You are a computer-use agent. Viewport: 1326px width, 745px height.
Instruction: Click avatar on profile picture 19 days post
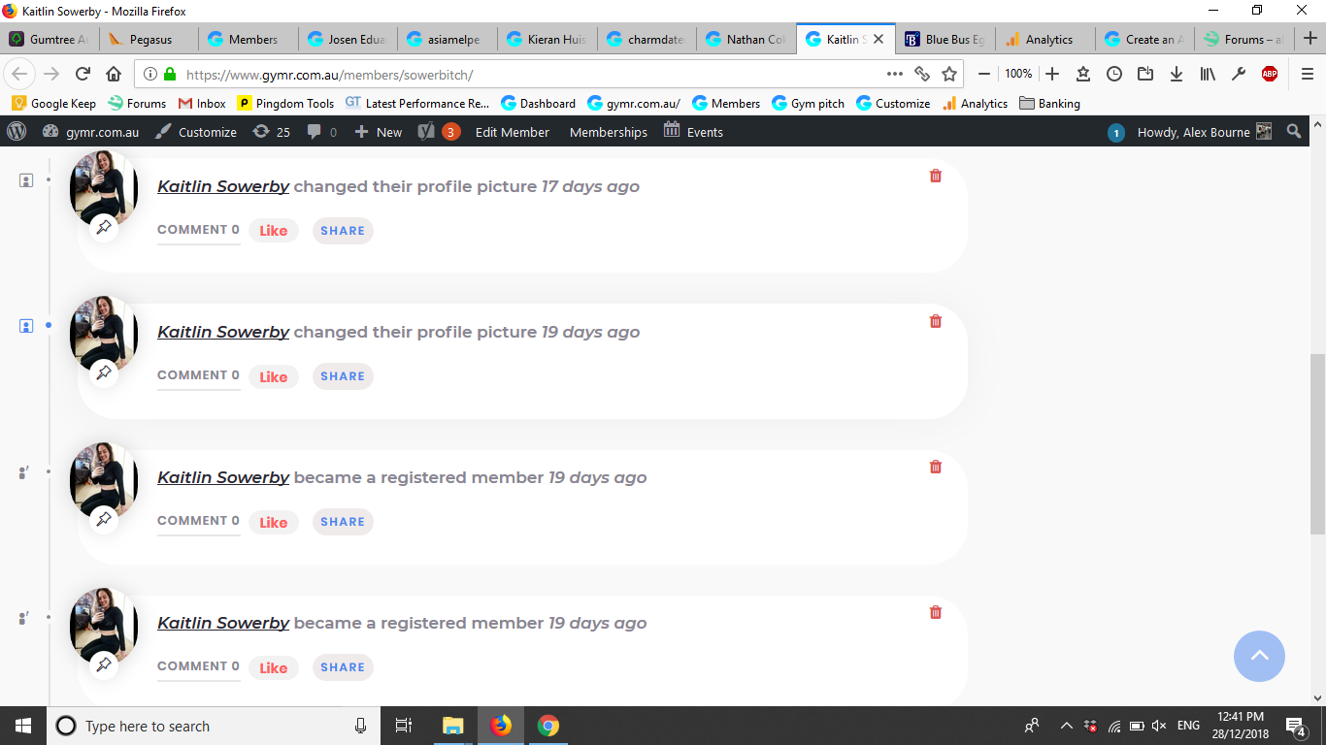point(104,333)
